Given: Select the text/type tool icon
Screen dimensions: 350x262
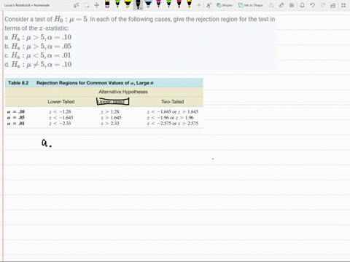Looking at the screenshot, I should coord(76,5).
